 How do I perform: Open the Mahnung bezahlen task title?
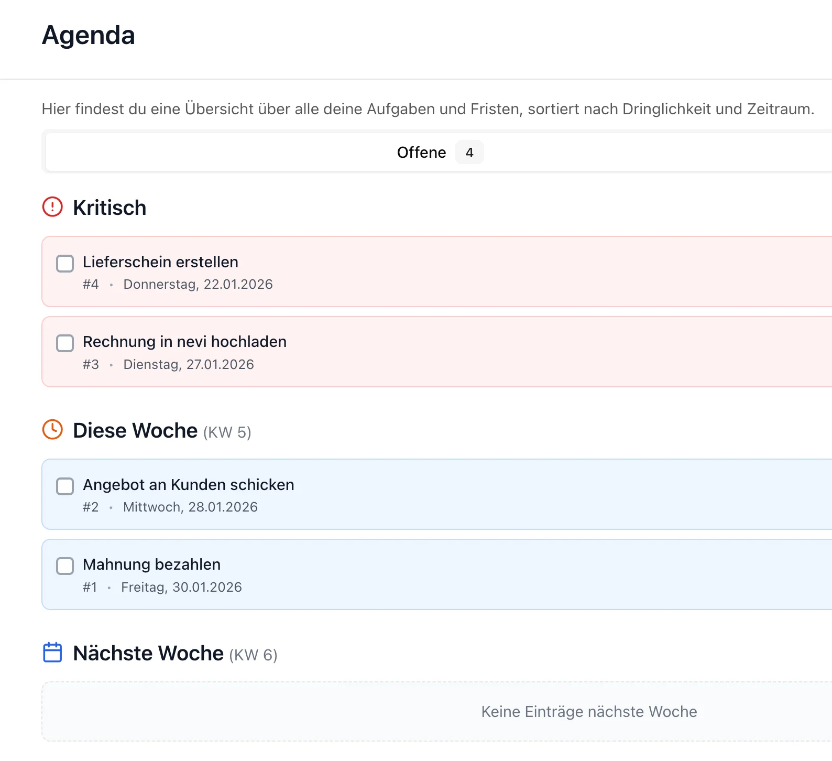click(x=151, y=564)
